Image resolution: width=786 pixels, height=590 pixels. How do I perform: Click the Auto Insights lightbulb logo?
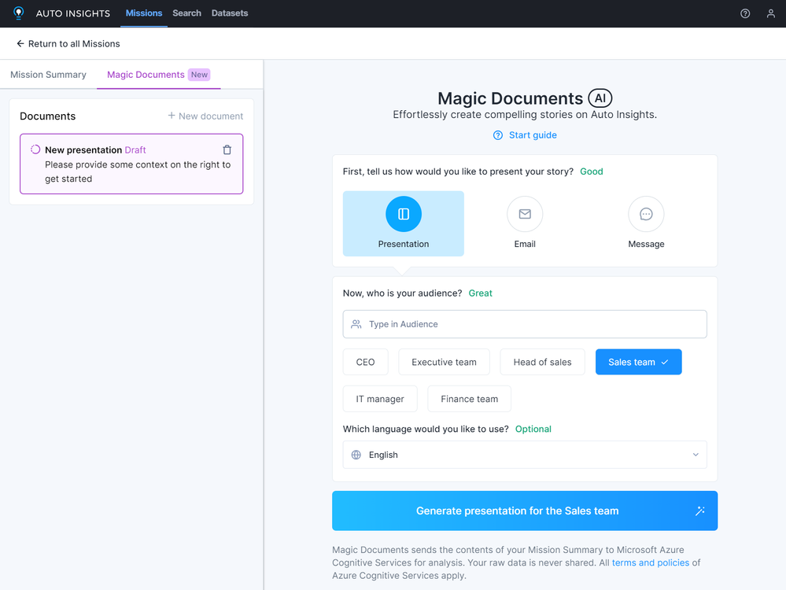(19, 13)
